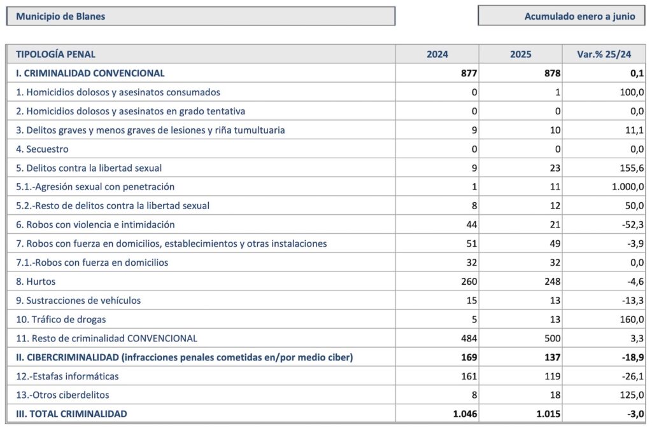Viewport: 652px width, 431px height.
Task: Click the total variation -3,0
Action: click(x=636, y=414)
